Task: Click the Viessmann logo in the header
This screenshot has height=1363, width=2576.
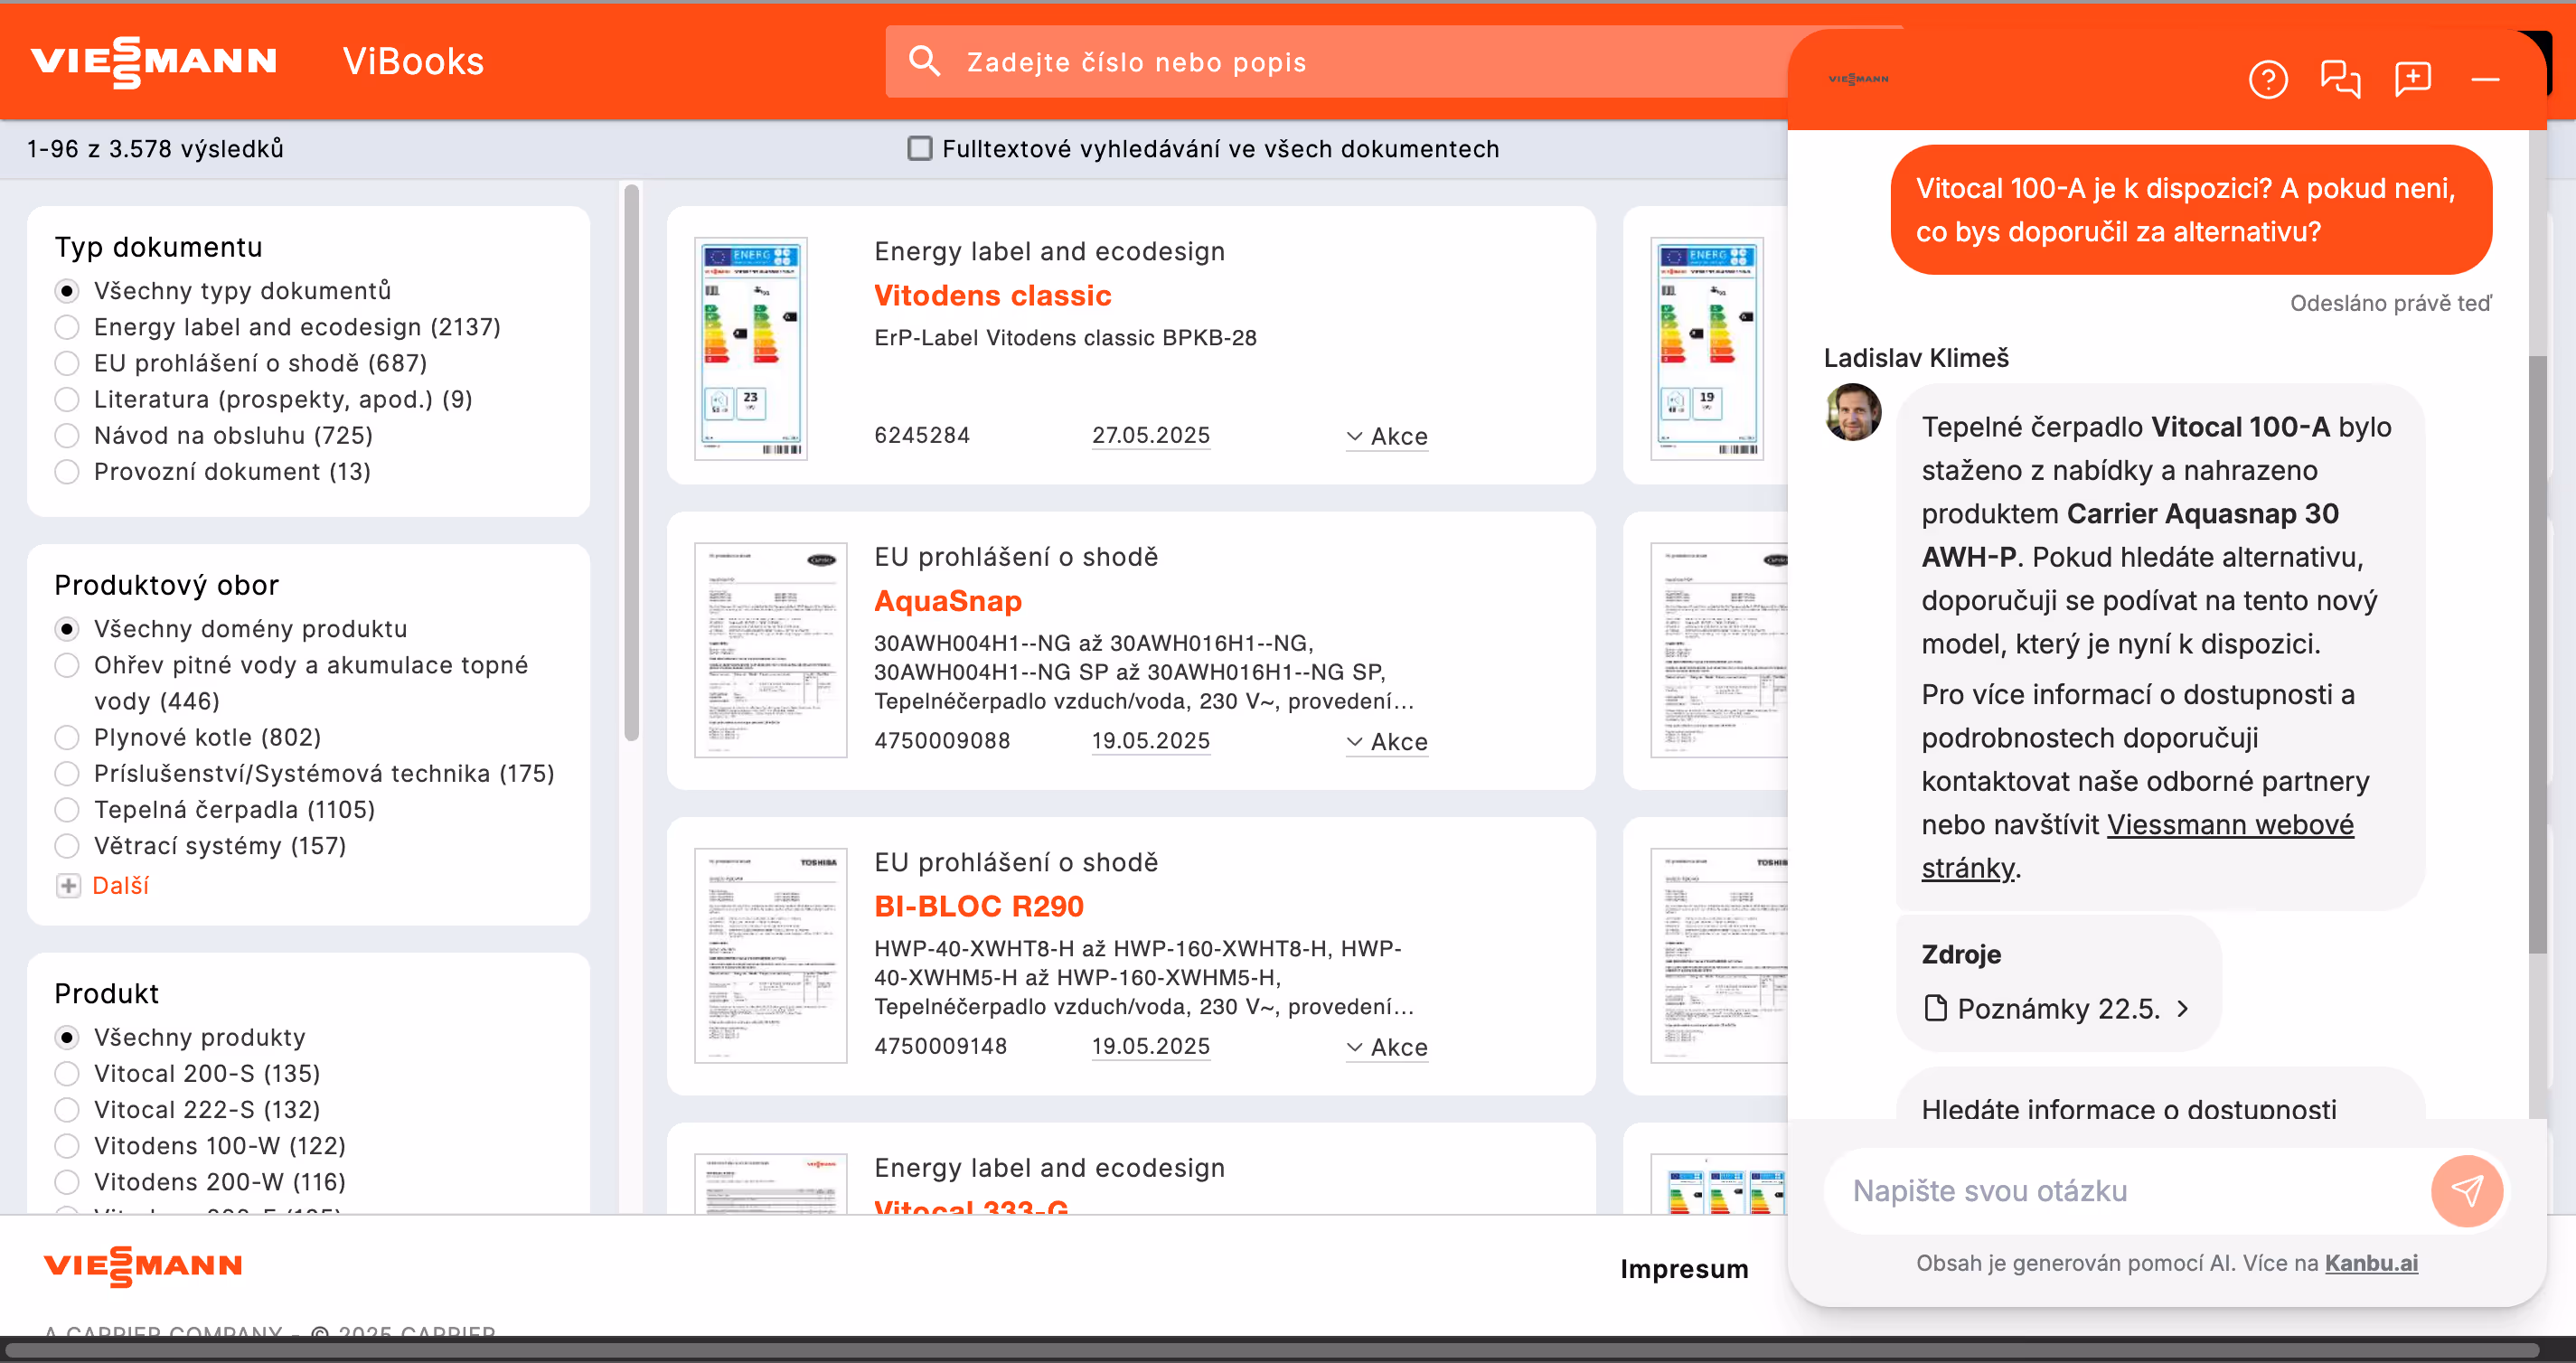Action: (154, 61)
